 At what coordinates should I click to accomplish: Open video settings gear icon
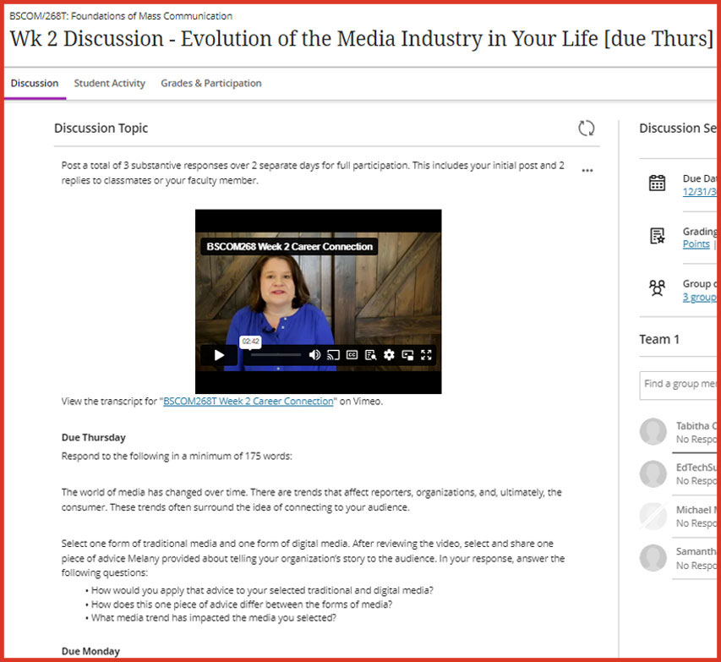pos(389,355)
